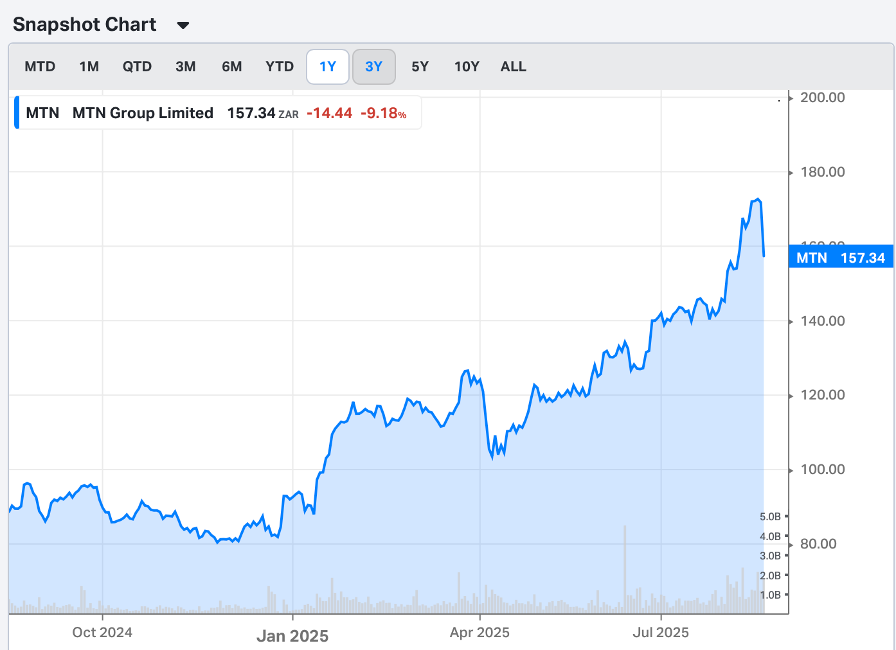Click the 2.0B volume label

tap(770, 575)
